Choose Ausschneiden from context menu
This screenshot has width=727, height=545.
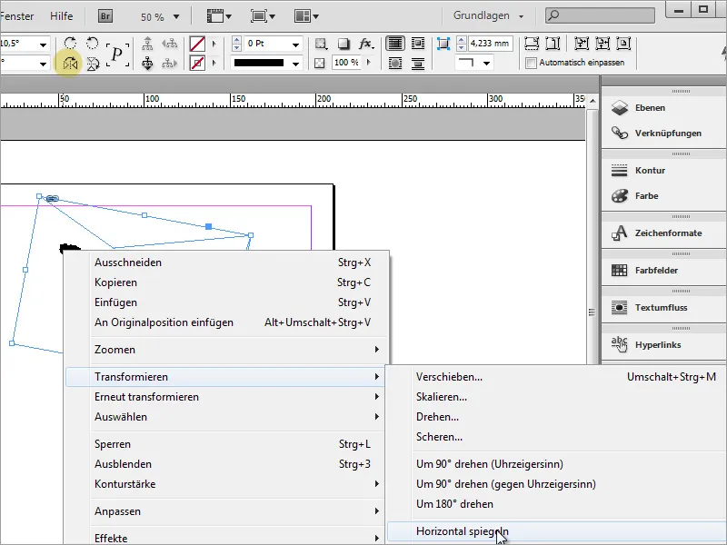tap(226, 263)
